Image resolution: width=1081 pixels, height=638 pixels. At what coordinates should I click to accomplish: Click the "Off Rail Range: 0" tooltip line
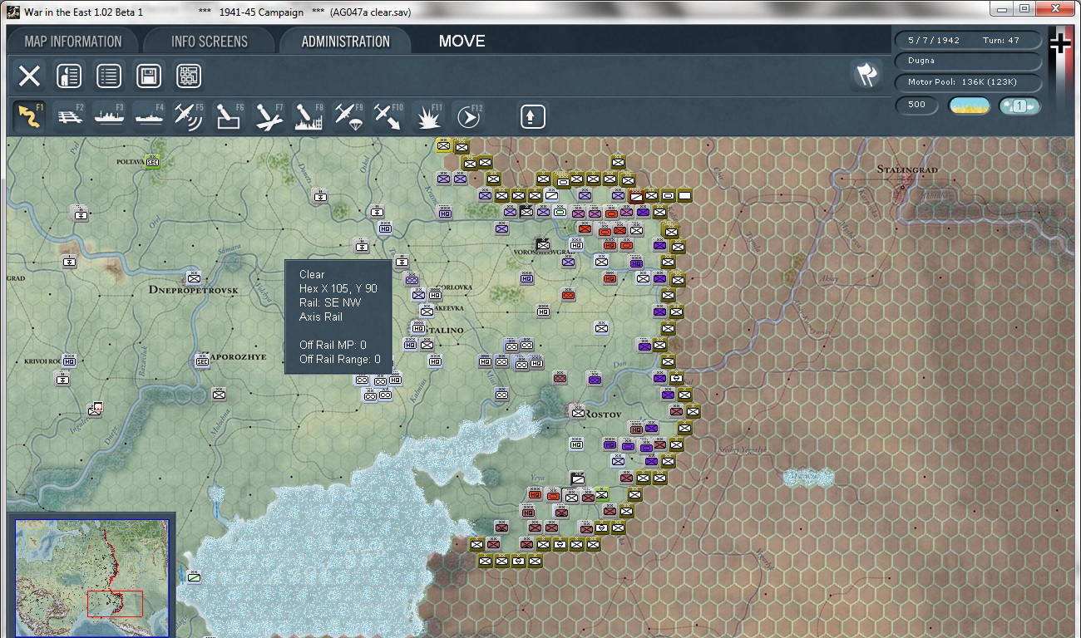point(340,359)
